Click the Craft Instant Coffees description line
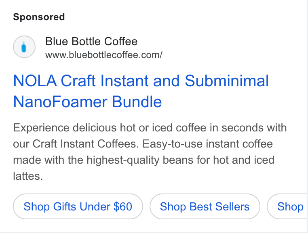 [143, 144]
